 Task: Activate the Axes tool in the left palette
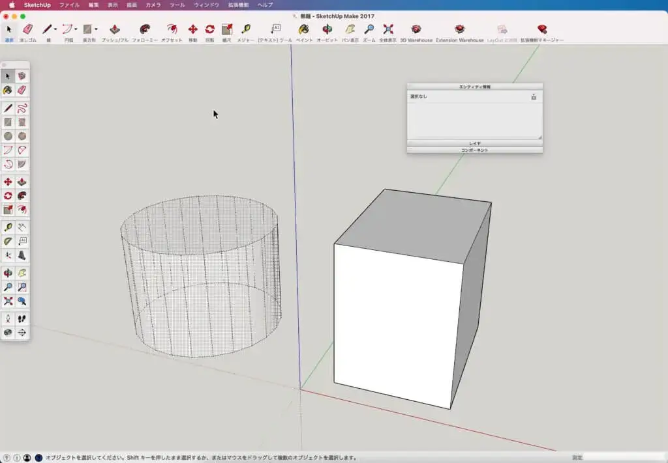[x=8, y=255]
